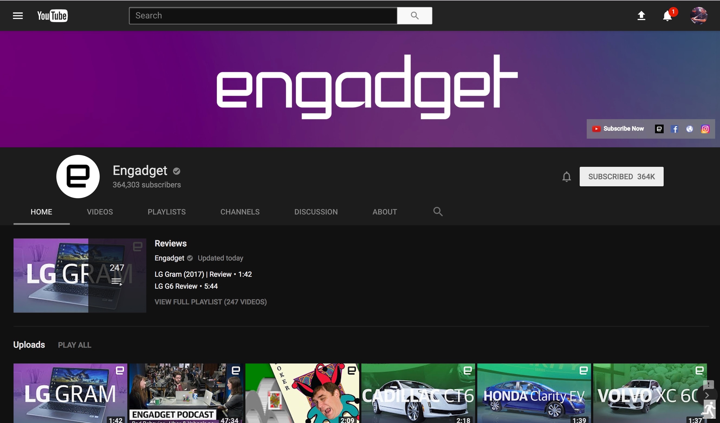Image resolution: width=720 pixels, height=423 pixels.
Task: Click the Engadget channel avatar
Action: 78,177
